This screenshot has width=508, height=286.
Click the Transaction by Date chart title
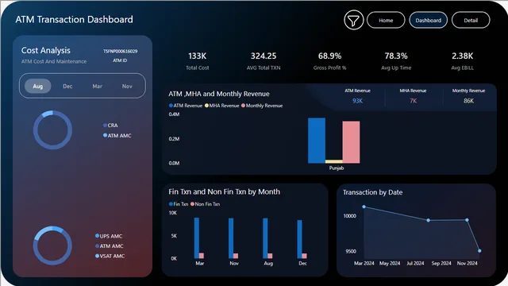tap(372, 192)
